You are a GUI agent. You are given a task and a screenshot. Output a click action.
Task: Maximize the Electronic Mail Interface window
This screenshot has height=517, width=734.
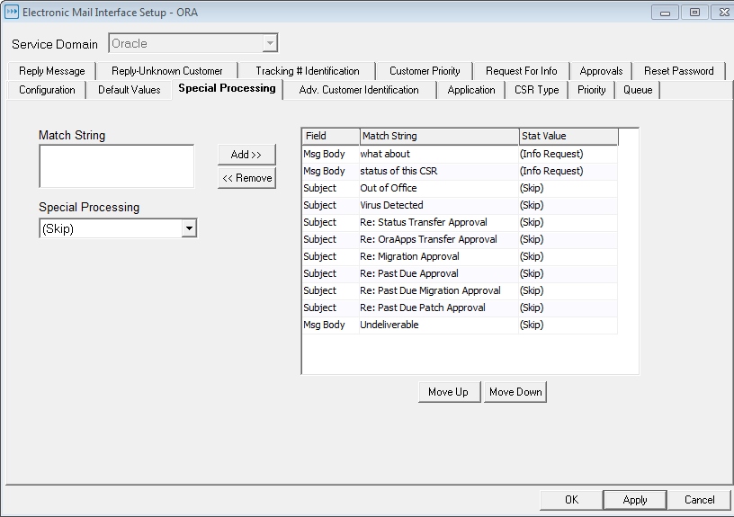[x=694, y=13]
